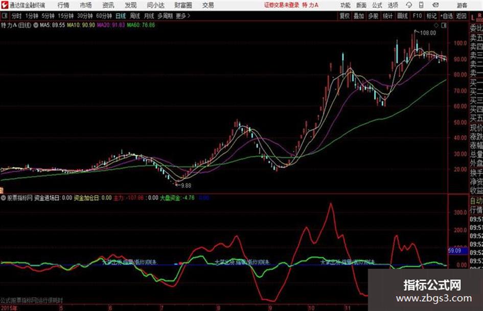Open the 功能 menu
Image resolution: width=483 pixels, height=311 pixels.
pyautogui.click(x=346, y=5)
